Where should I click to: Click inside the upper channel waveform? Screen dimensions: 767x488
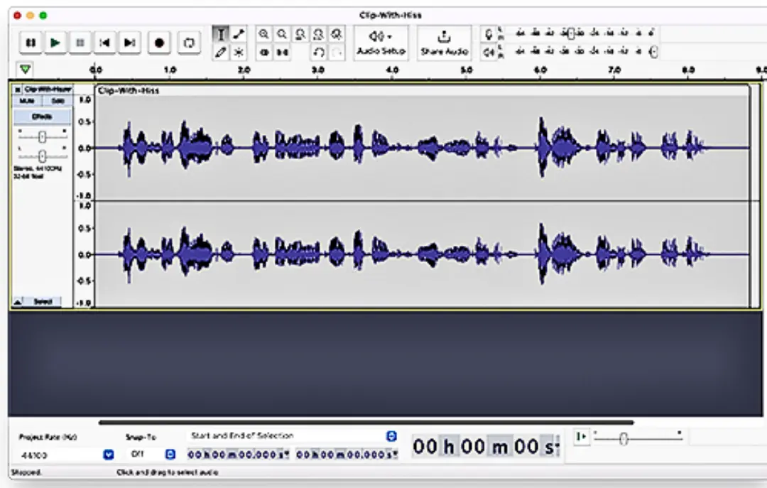422,148
